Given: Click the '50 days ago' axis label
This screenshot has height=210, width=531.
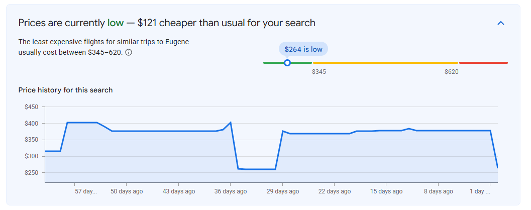Looking at the screenshot, I should [x=127, y=191].
